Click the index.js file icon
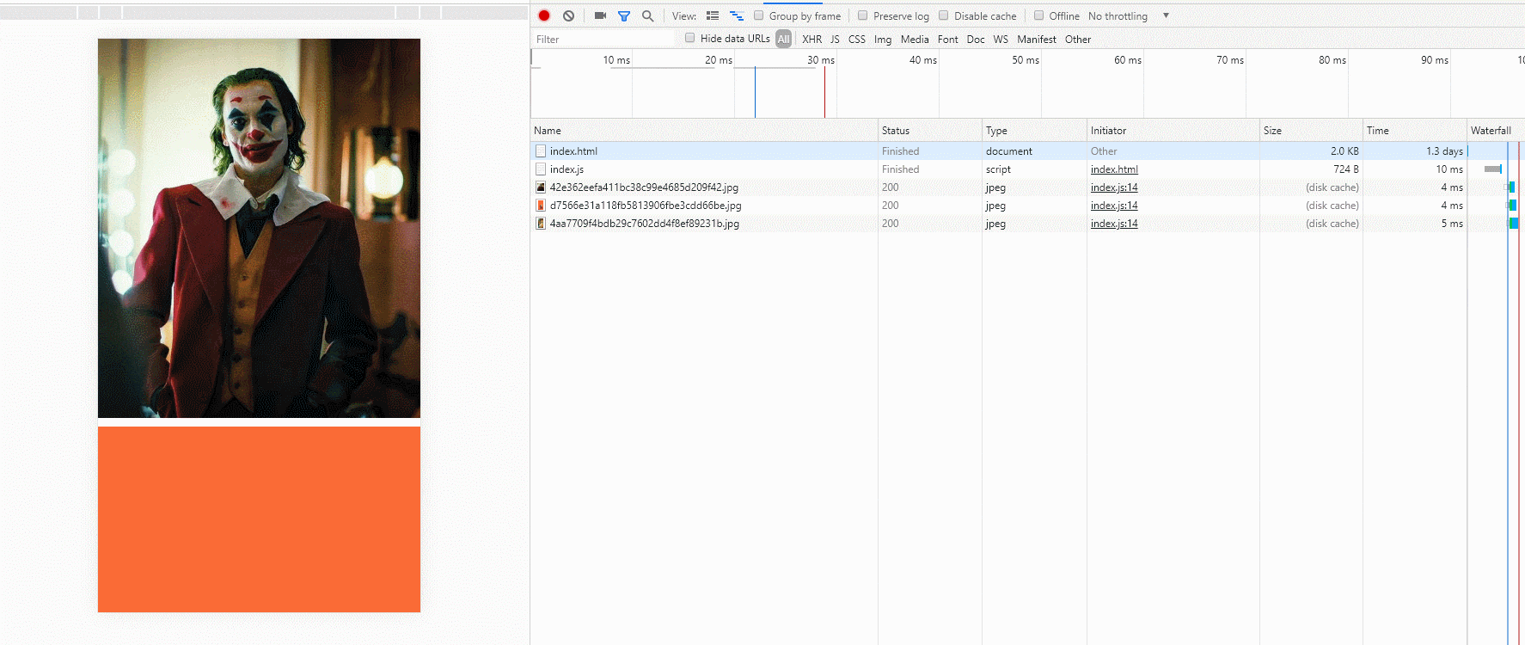The height and width of the screenshot is (645, 1525). [x=541, y=169]
